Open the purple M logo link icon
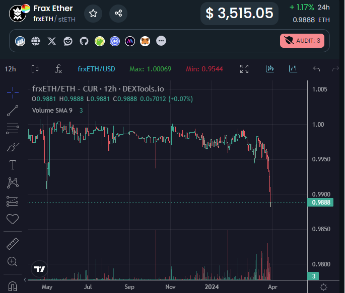The image size is (345, 293). click(130, 41)
